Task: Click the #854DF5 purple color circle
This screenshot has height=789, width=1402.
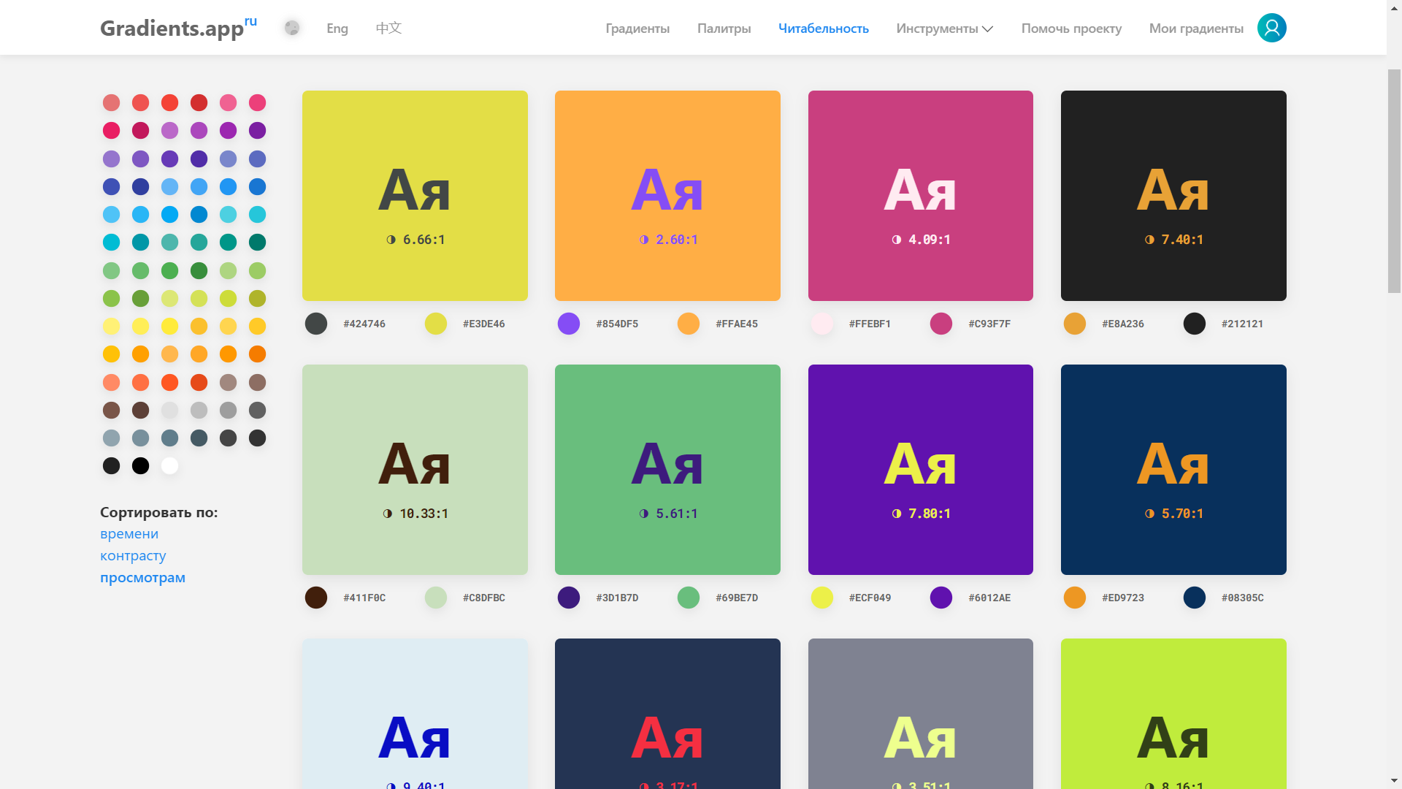Action: coord(569,324)
